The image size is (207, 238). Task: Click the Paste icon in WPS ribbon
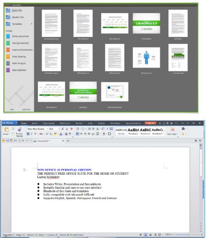coord(7,130)
